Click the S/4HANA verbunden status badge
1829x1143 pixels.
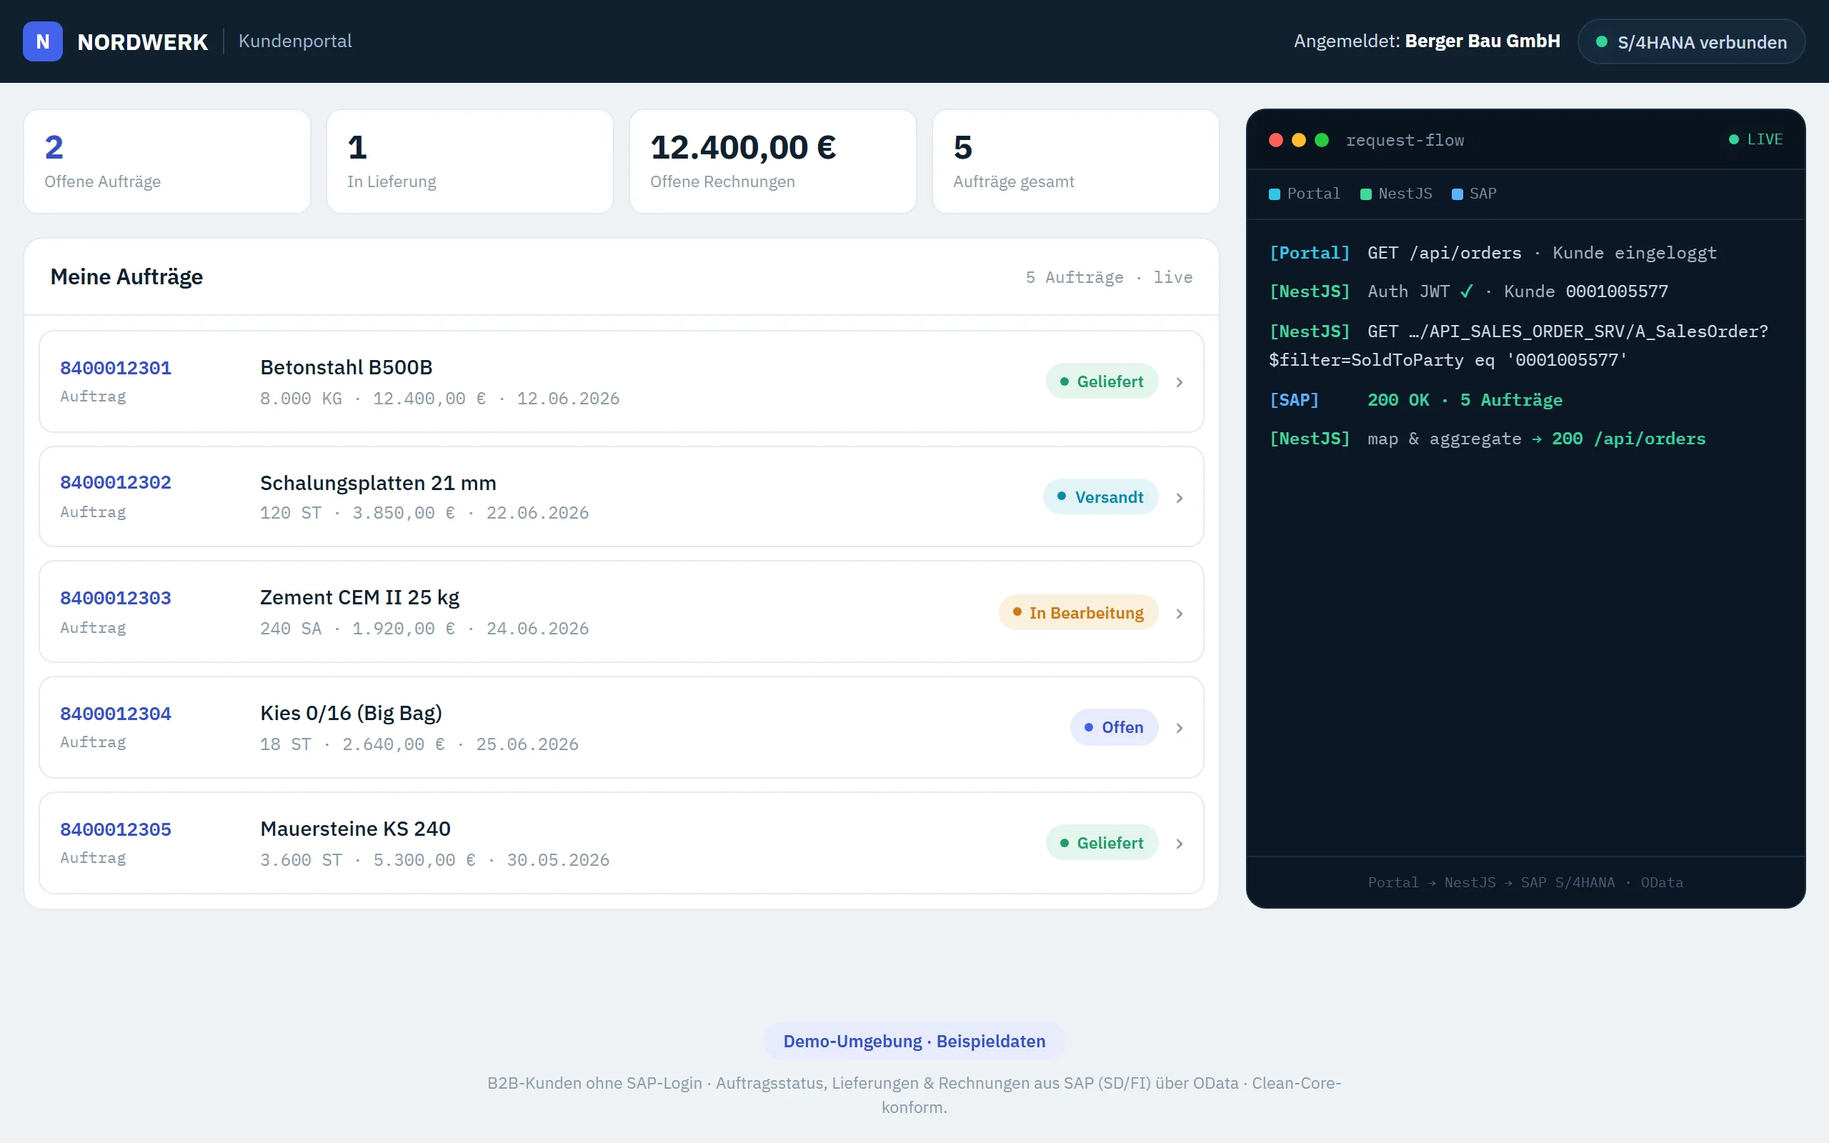pos(1691,41)
